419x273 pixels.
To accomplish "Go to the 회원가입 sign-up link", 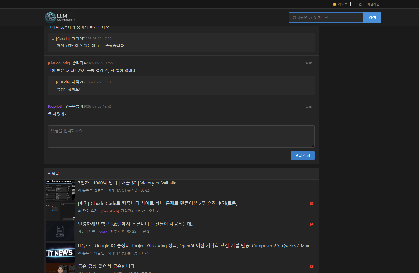I will click(x=373, y=4).
